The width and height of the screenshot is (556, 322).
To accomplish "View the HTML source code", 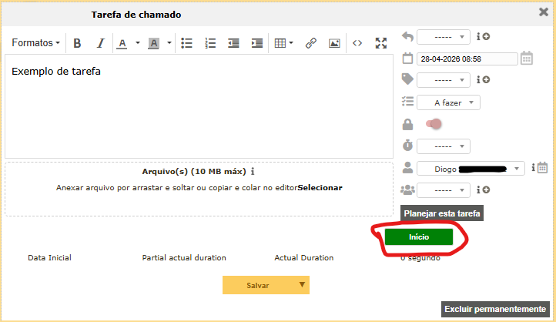I will 357,43.
